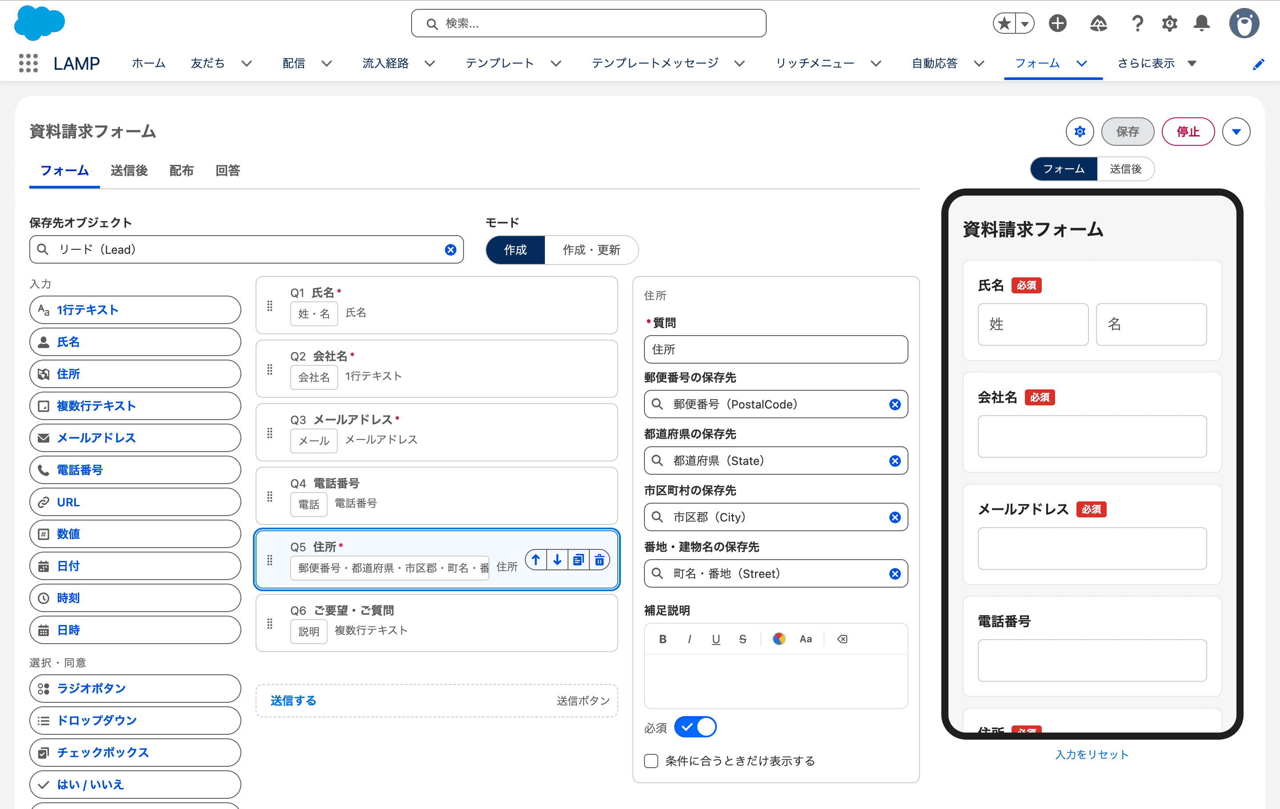Click 入力をリセット link
Image resolution: width=1280 pixels, height=809 pixels.
pyautogui.click(x=1092, y=754)
